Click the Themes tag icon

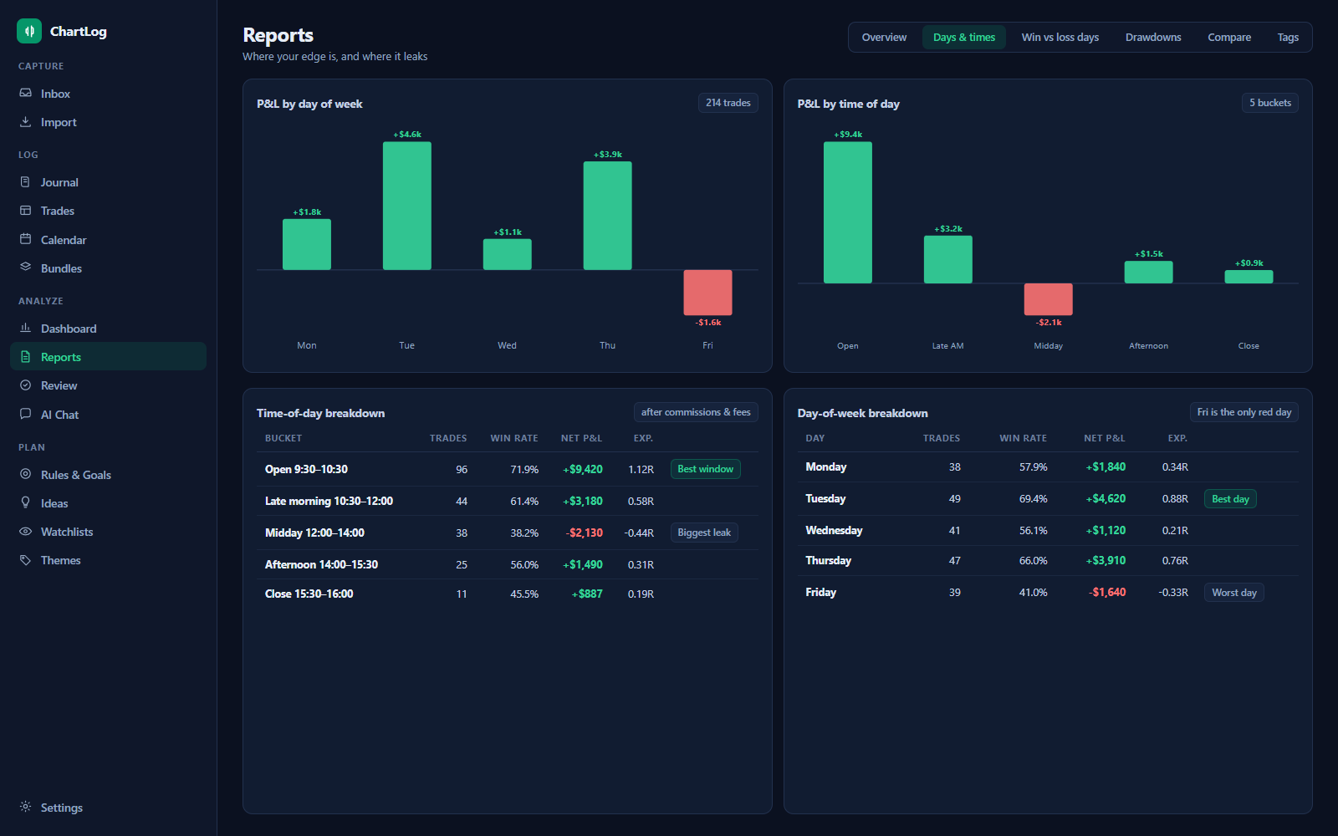(x=26, y=560)
